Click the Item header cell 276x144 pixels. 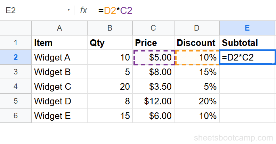59,42
